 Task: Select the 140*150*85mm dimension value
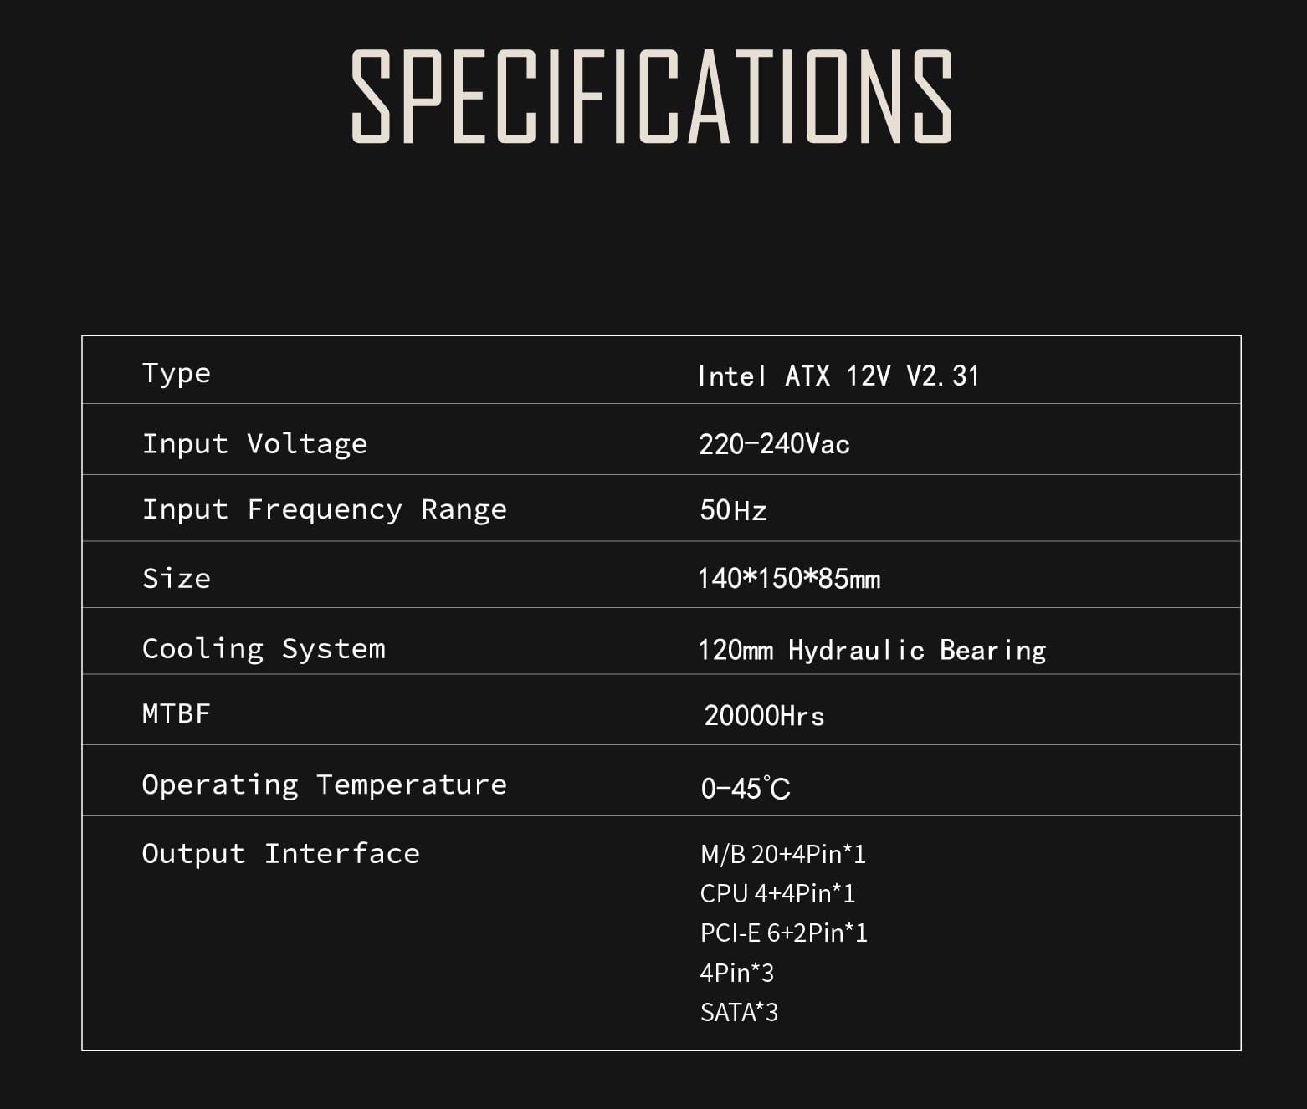tap(789, 579)
